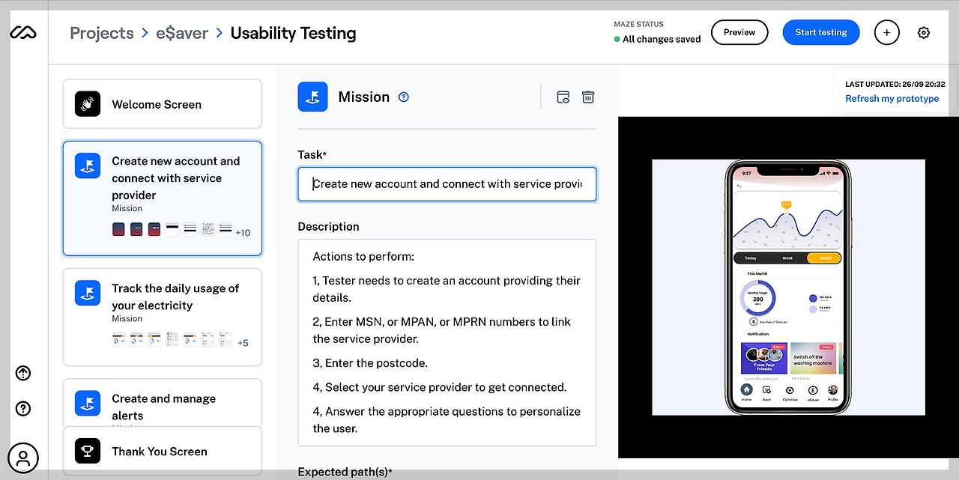Image resolution: width=959 pixels, height=480 pixels.
Task: Focus the Task input field
Action: coord(447,184)
